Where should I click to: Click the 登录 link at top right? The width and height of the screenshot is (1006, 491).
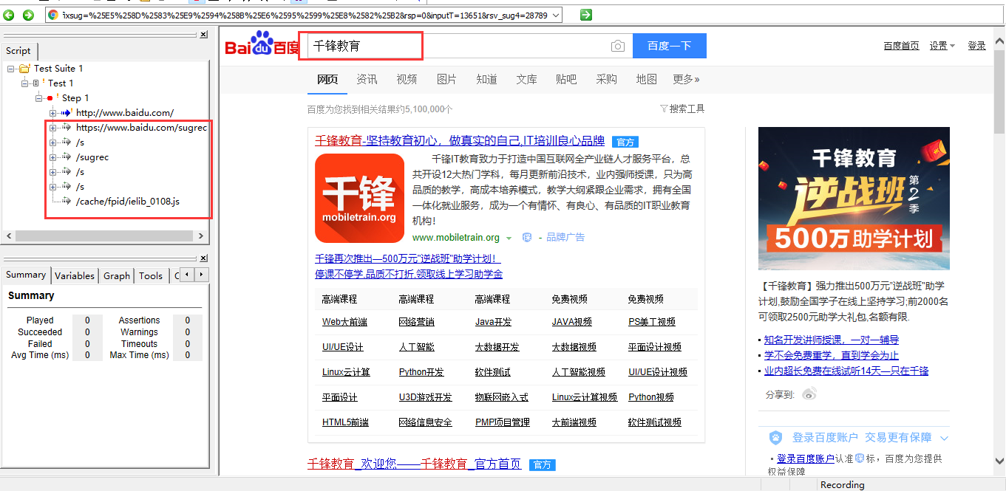coord(977,46)
